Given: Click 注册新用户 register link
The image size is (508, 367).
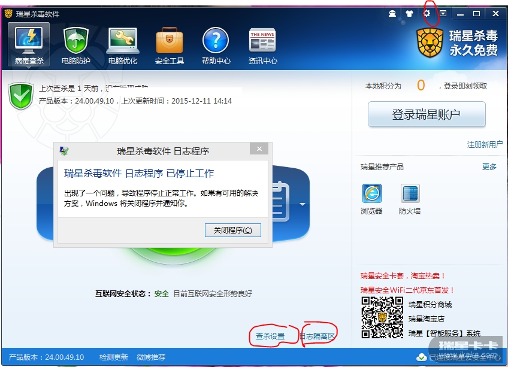Looking at the screenshot, I should pyautogui.click(x=485, y=144).
